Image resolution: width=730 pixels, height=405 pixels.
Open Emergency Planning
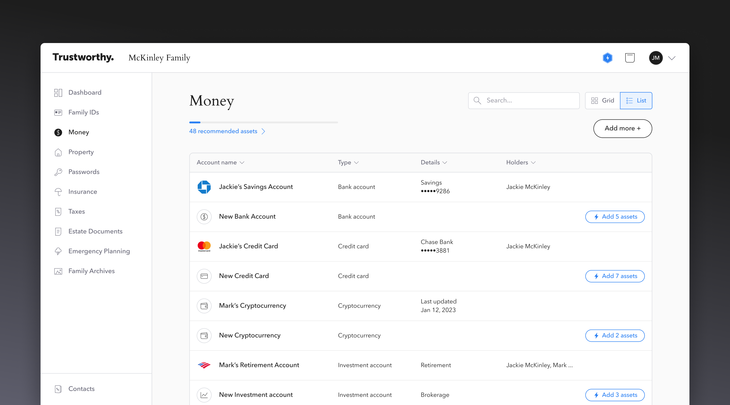99,251
